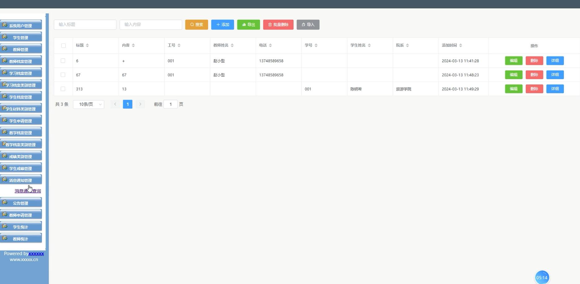The image size is (580, 284).
Task: Click inside the page number input field
Action: point(170,104)
